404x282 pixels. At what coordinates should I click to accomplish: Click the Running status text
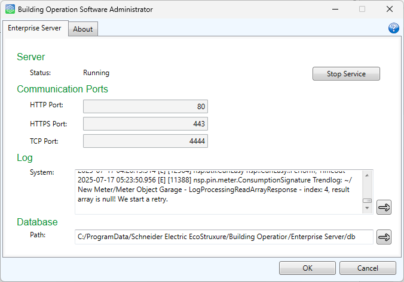point(96,73)
